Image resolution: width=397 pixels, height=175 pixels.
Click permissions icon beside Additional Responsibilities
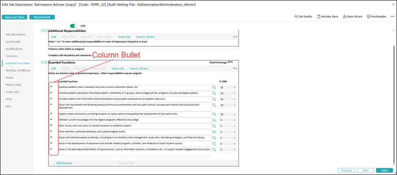[42, 30]
